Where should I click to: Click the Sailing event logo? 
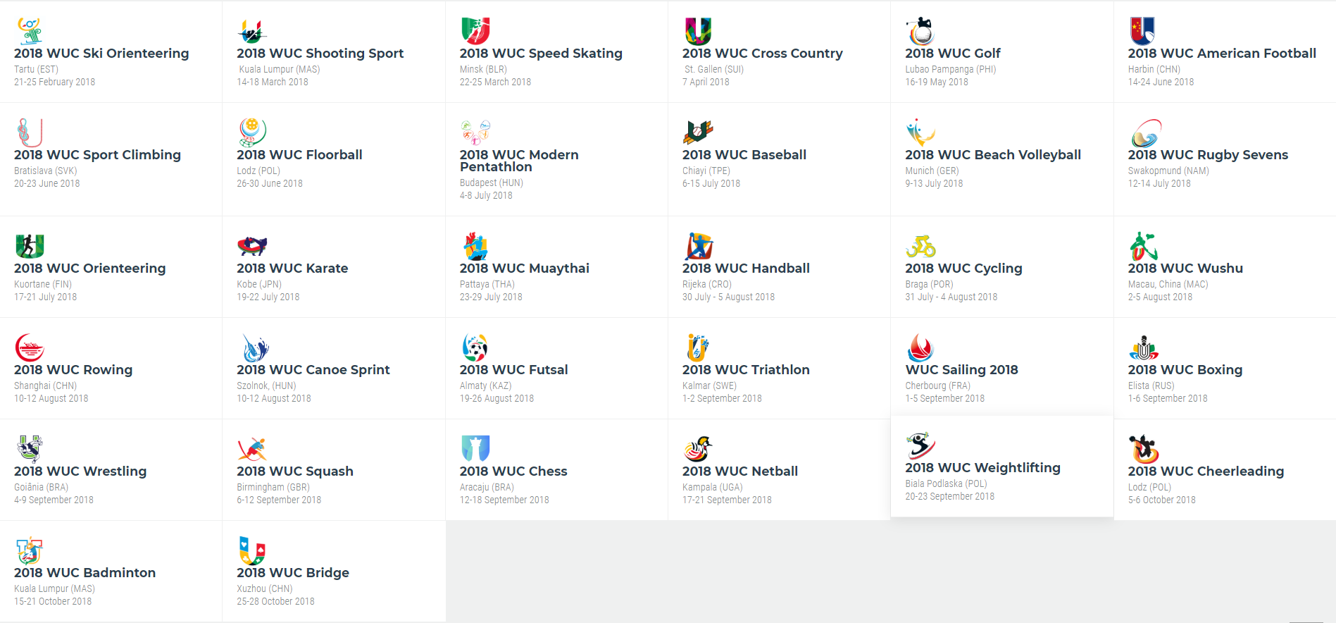920,347
